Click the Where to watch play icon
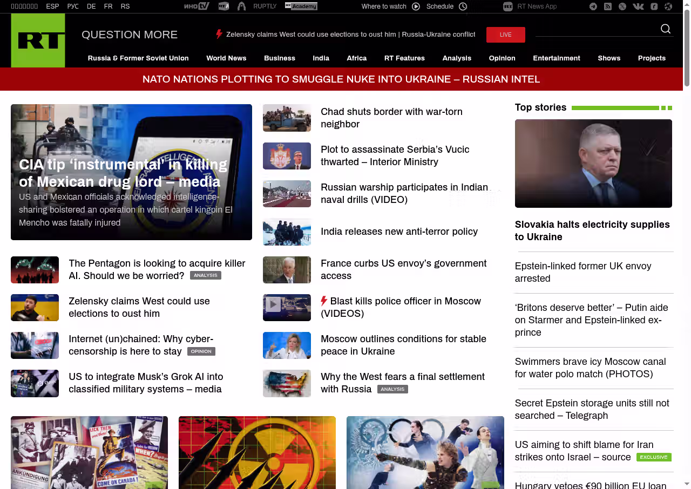 (x=416, y=6)
